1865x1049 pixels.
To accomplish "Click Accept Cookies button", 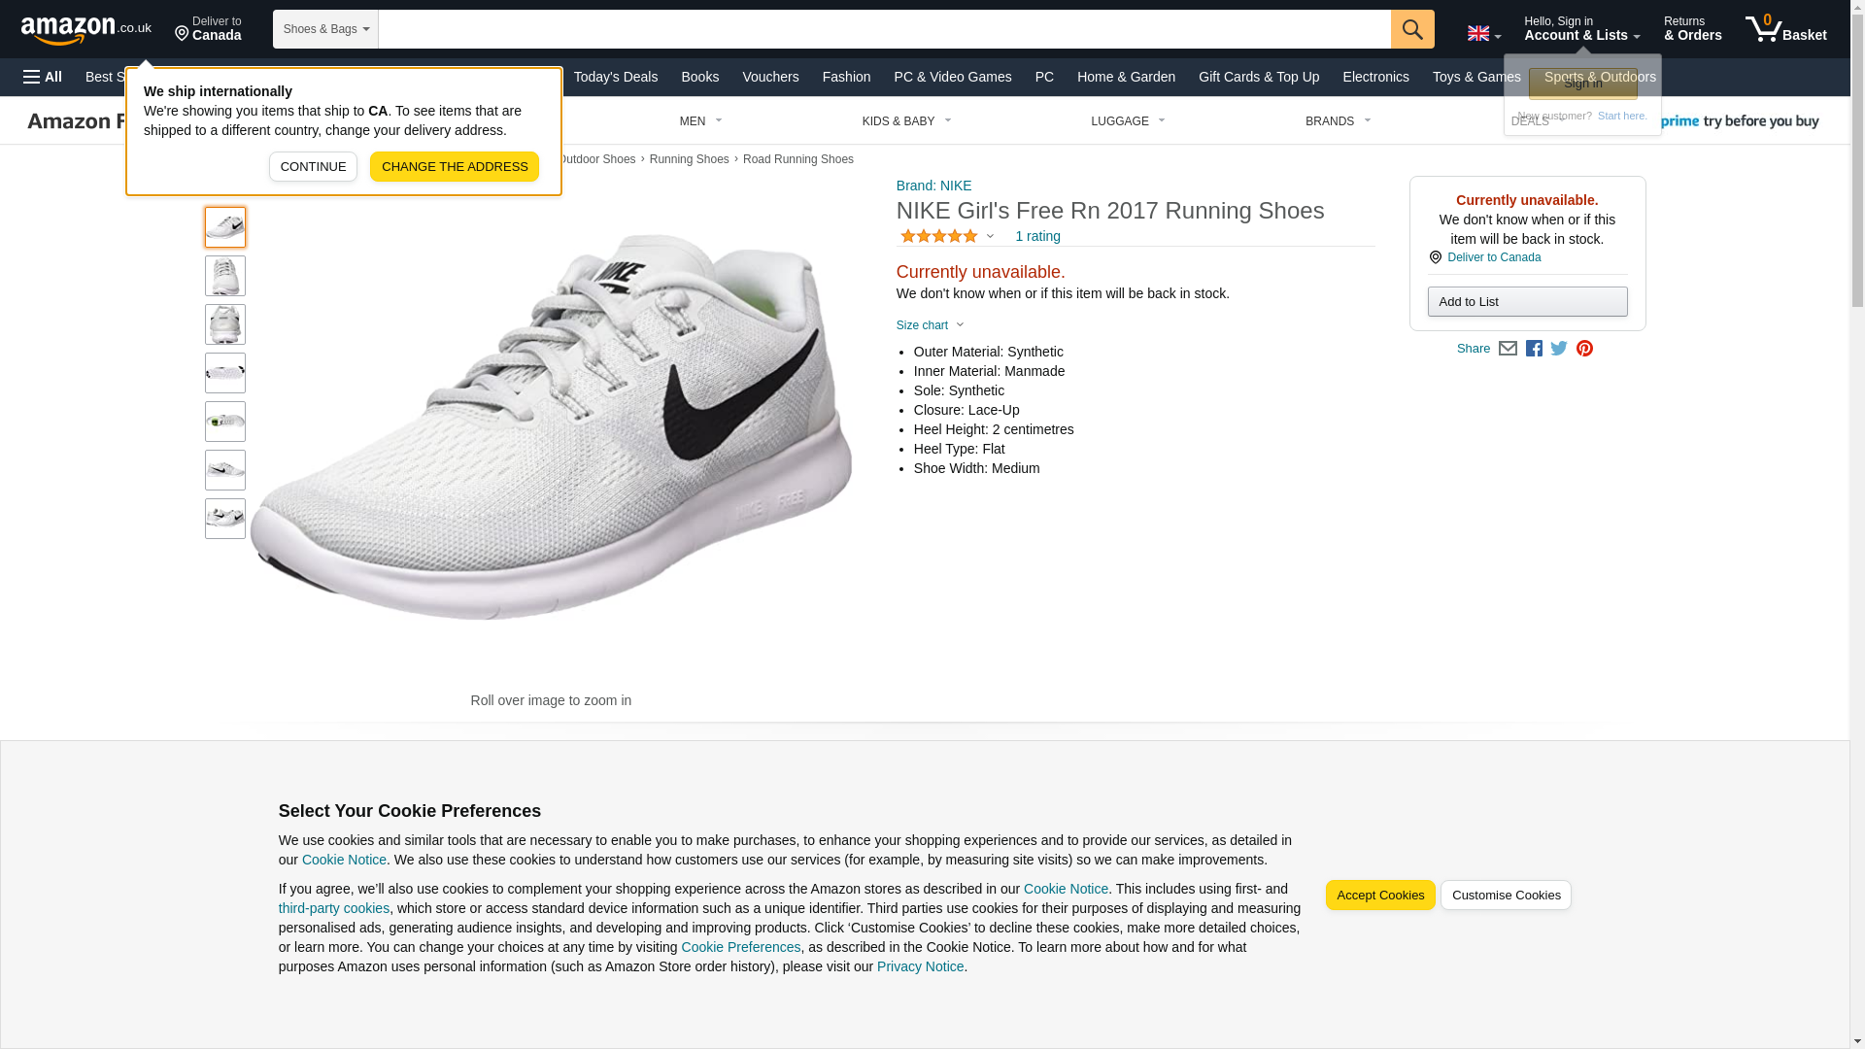I will point(1379,896).
